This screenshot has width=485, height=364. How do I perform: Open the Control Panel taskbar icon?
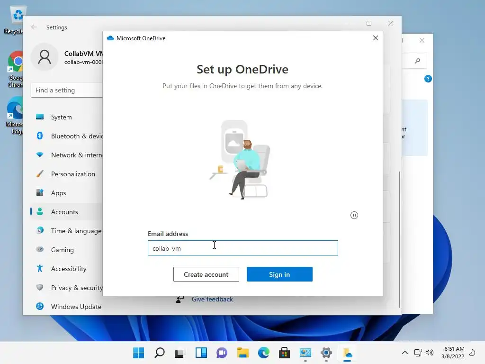click(305, 353)
